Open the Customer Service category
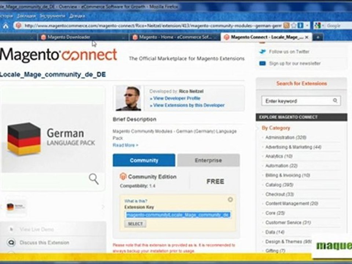This screenshot has width=352, height=264. 288,223
